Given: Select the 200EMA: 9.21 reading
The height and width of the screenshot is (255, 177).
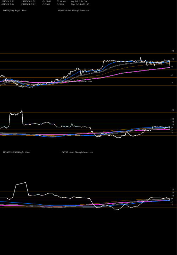Looking at the screenshot, I should [x=28, y=4].
